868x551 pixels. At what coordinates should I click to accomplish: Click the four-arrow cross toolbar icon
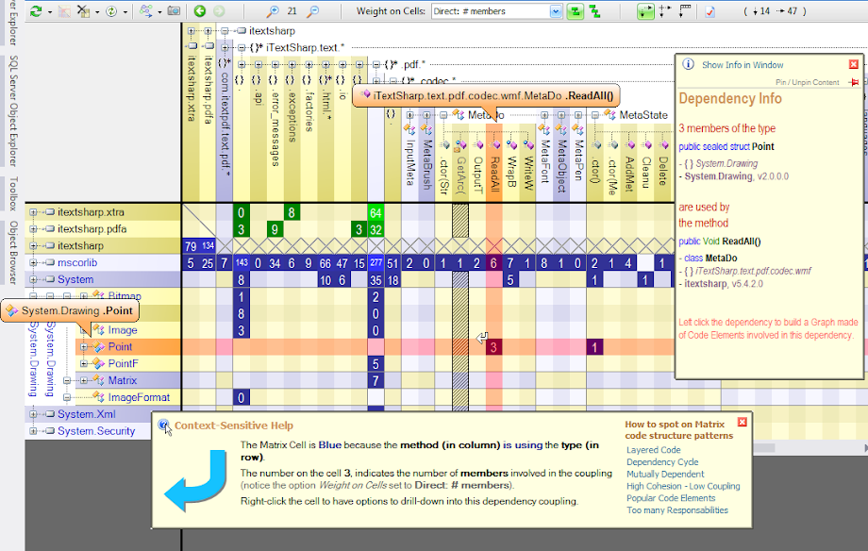(x=665, y=11)
